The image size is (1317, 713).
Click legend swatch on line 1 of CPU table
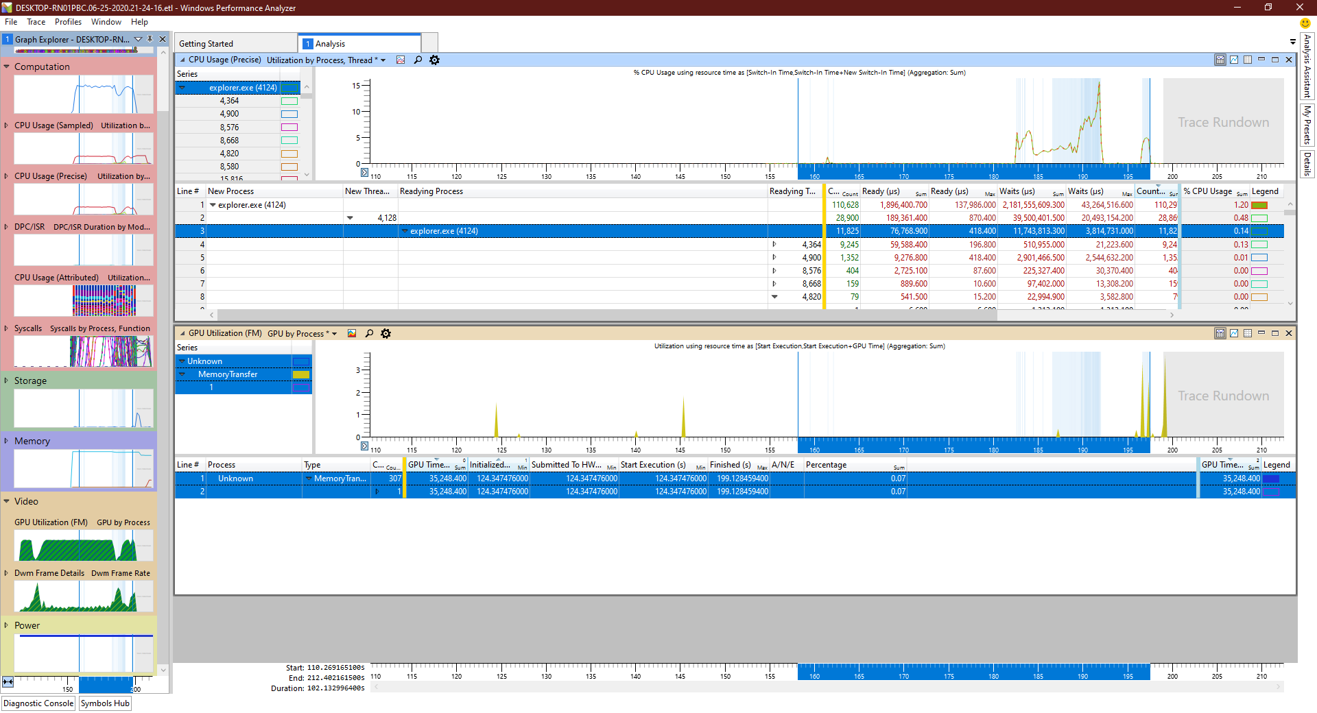[x=1259, y=205]
